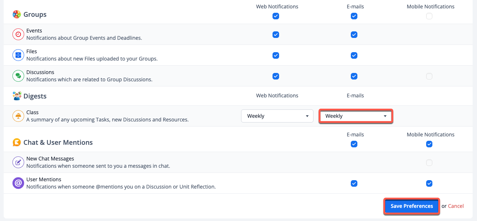The width and height of the screenshot is (477, 221).
Task: Click the Cancel link
Action: (x=456, y=206)
